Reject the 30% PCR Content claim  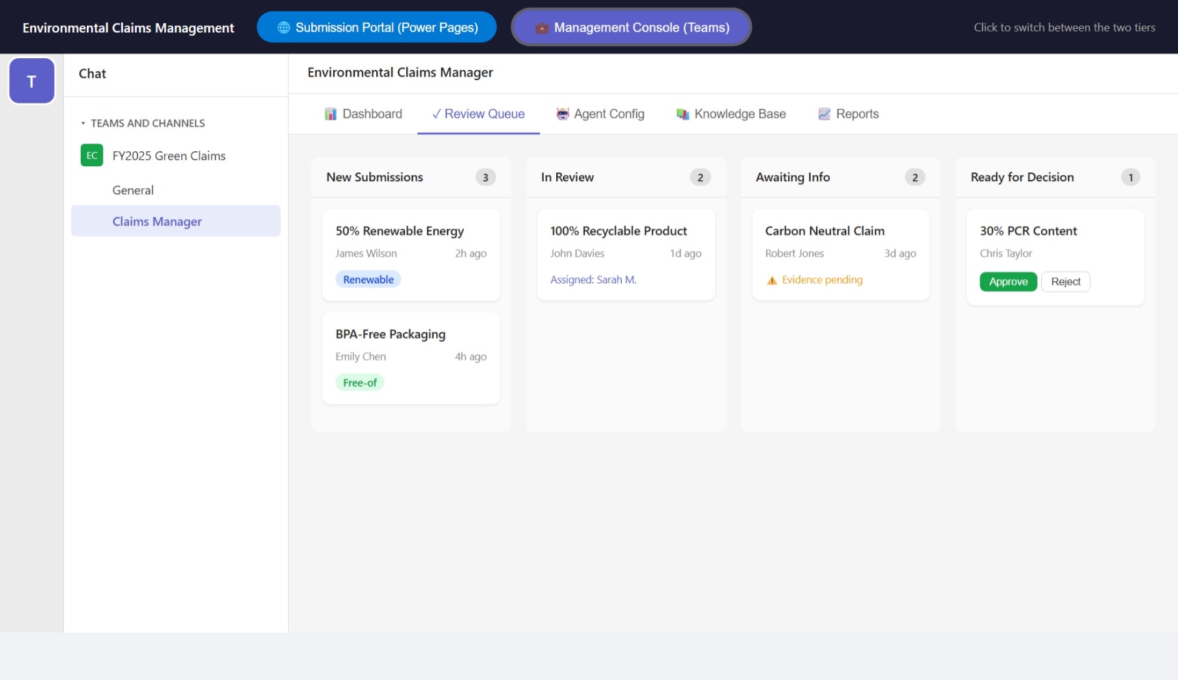(1065, 282)
